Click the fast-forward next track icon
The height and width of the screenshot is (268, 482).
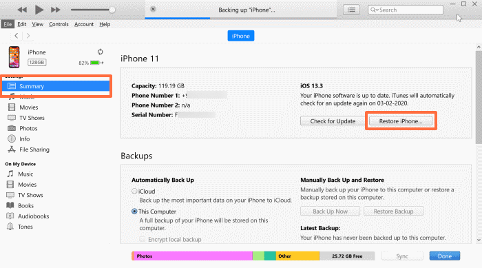click(55, 10)
